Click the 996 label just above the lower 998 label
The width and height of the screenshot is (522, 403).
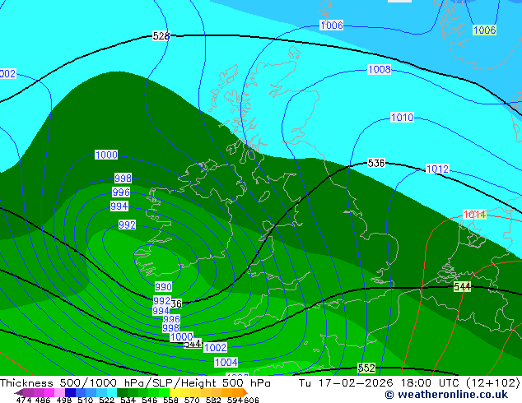coord(171,320)
